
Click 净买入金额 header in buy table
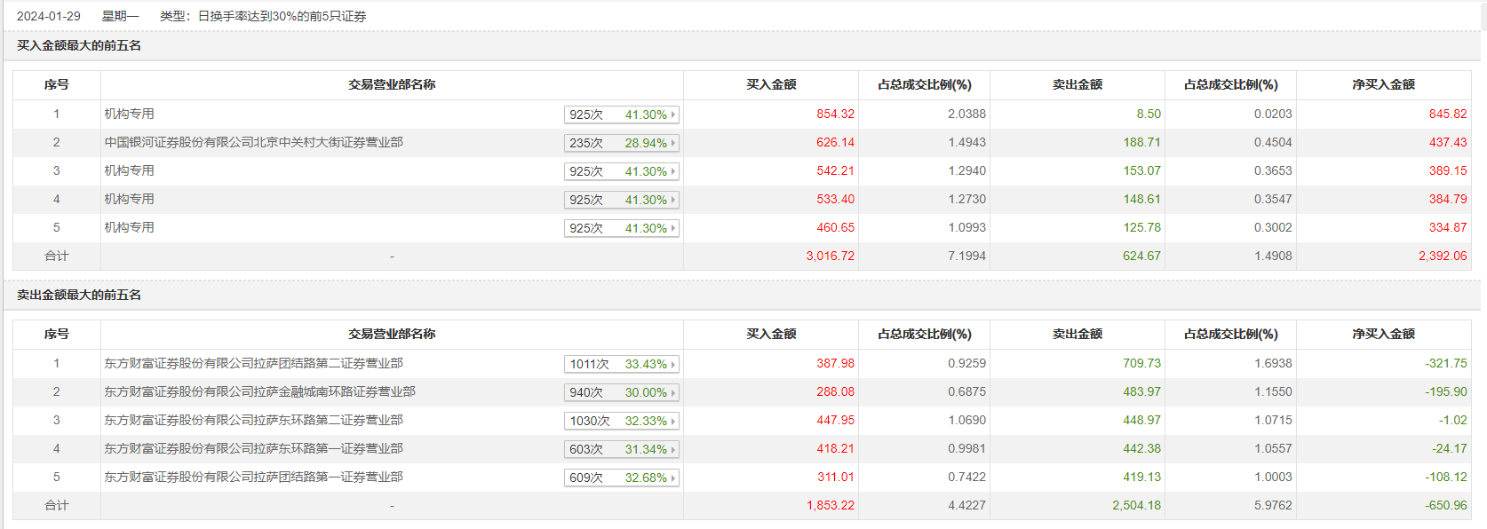coord(1383,84)
